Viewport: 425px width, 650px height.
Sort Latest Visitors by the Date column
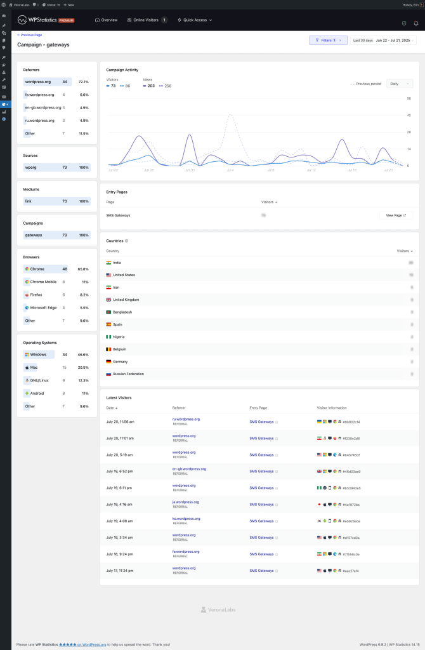click(112, 408)
